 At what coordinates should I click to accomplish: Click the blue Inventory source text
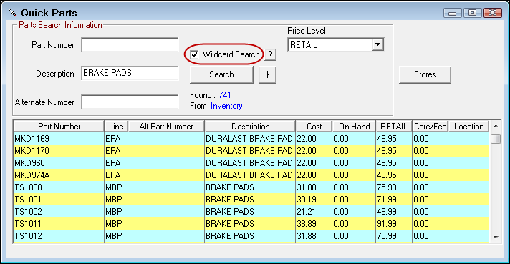pyautogui.click(x=226, y=106)
